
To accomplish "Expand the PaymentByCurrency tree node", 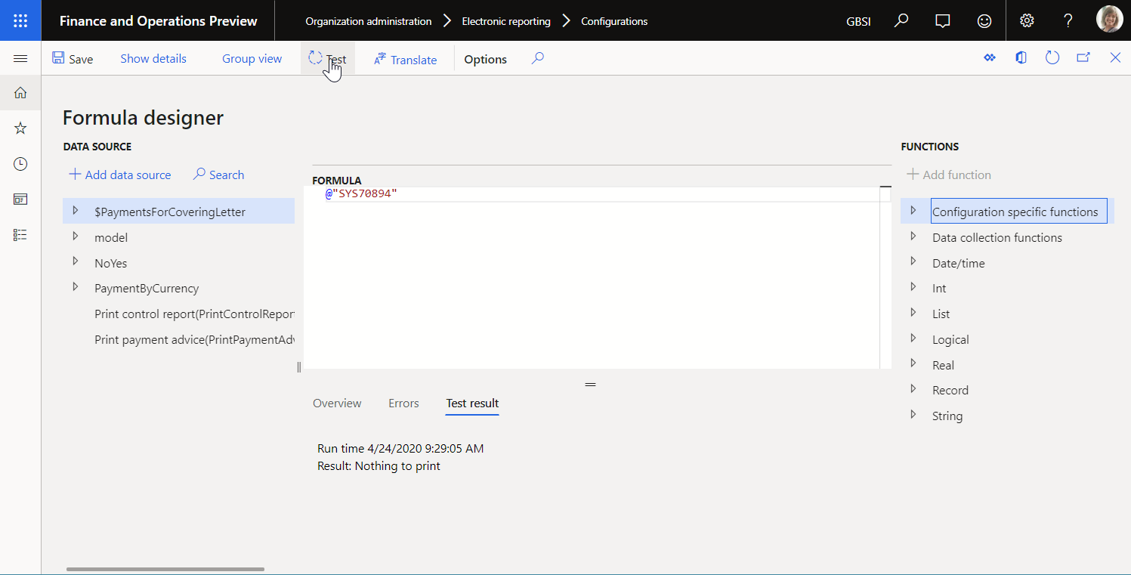I will pyautogui.click(x=75, y=287).
